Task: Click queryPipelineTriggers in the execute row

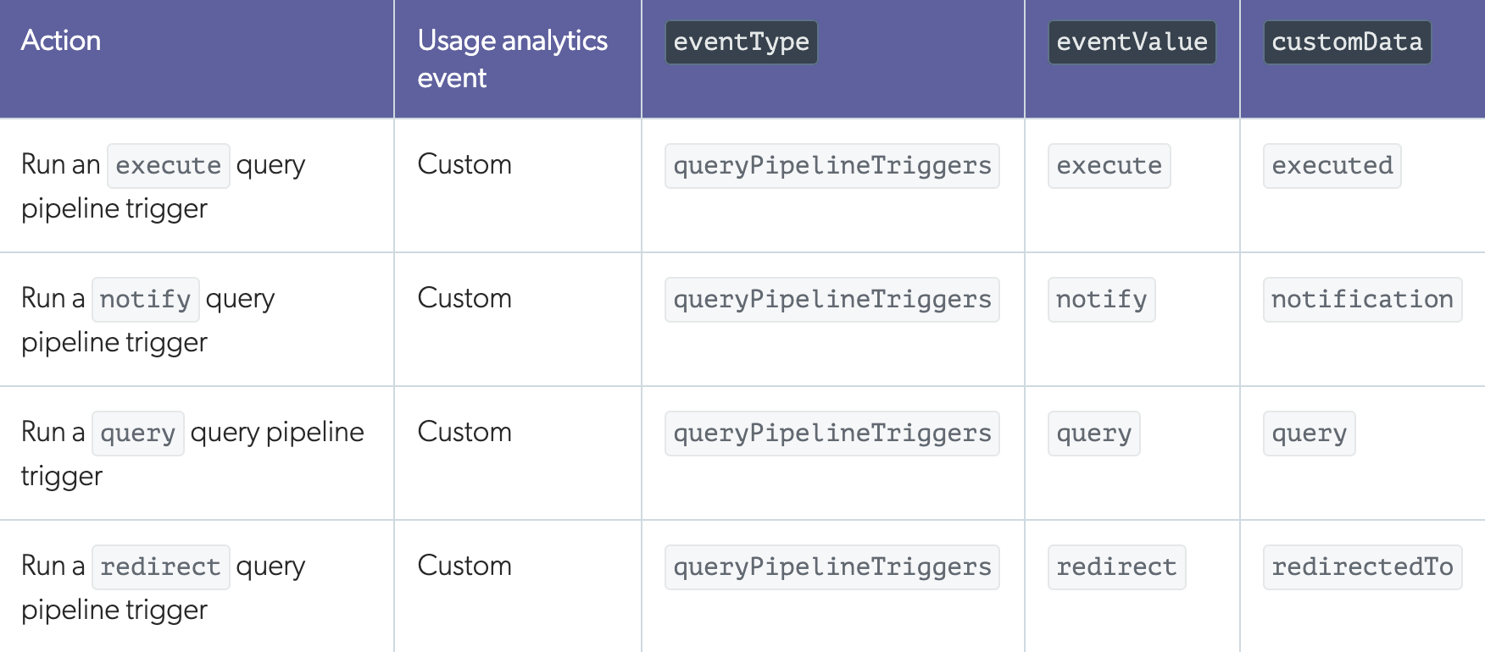Action: [x=831, y=166]
